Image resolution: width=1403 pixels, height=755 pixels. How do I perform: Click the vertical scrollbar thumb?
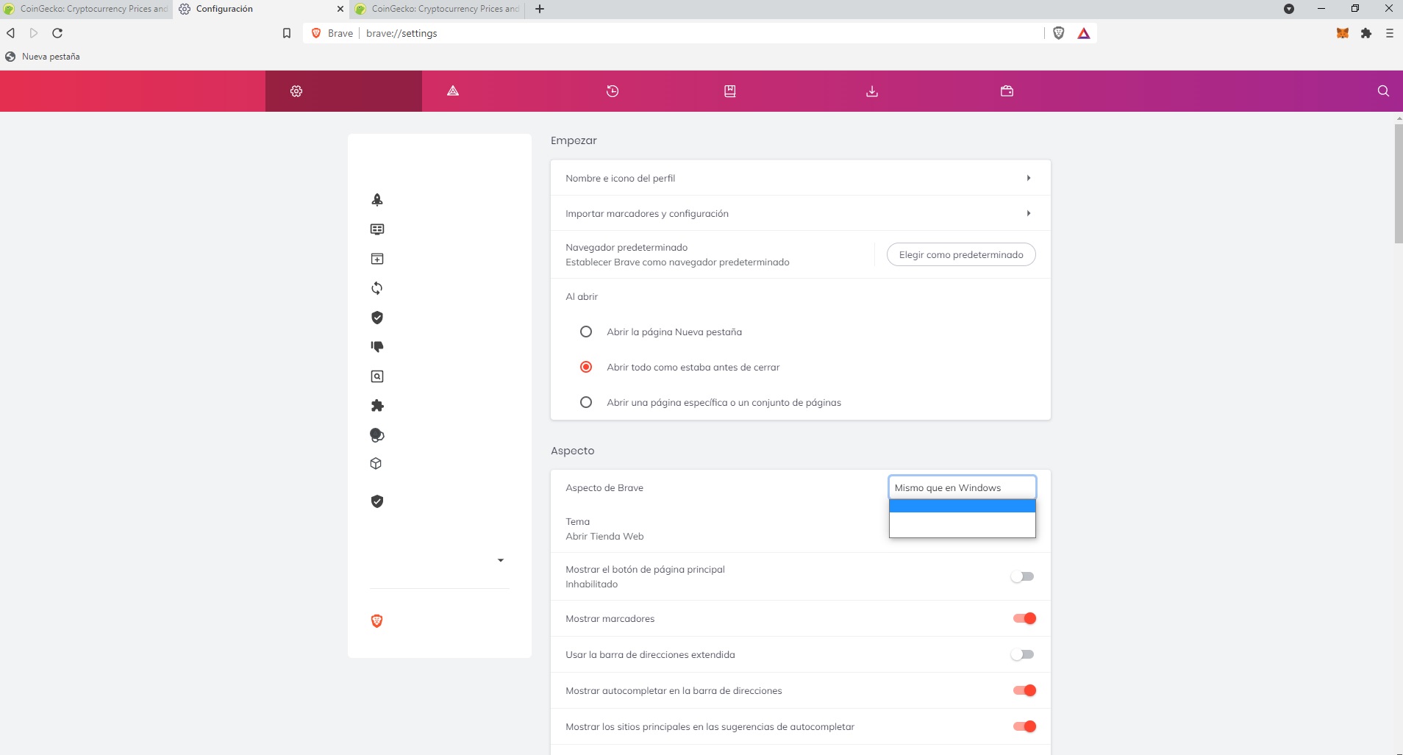click(x=1399, y=184)
